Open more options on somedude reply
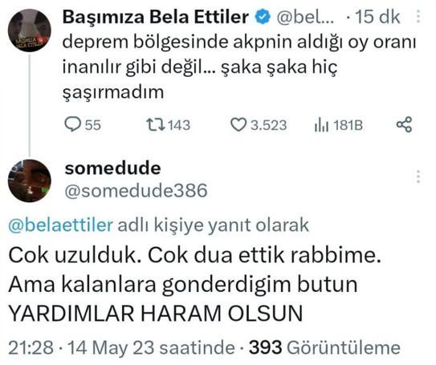Screen dimensions: 436x365 click(x=418, y=176)
